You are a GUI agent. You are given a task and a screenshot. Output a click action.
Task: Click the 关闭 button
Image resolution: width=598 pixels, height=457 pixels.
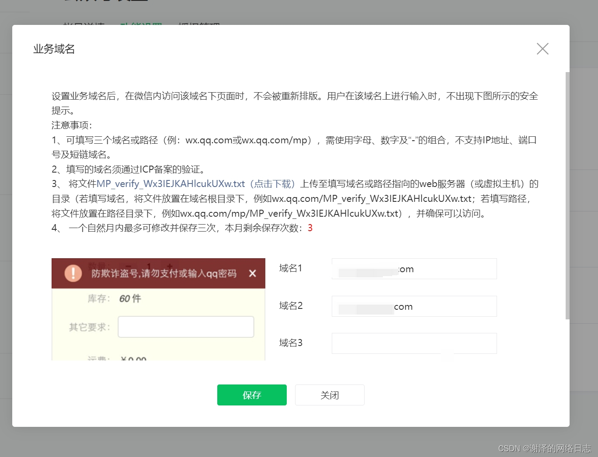pyautogui.click(x=330, y=395)
